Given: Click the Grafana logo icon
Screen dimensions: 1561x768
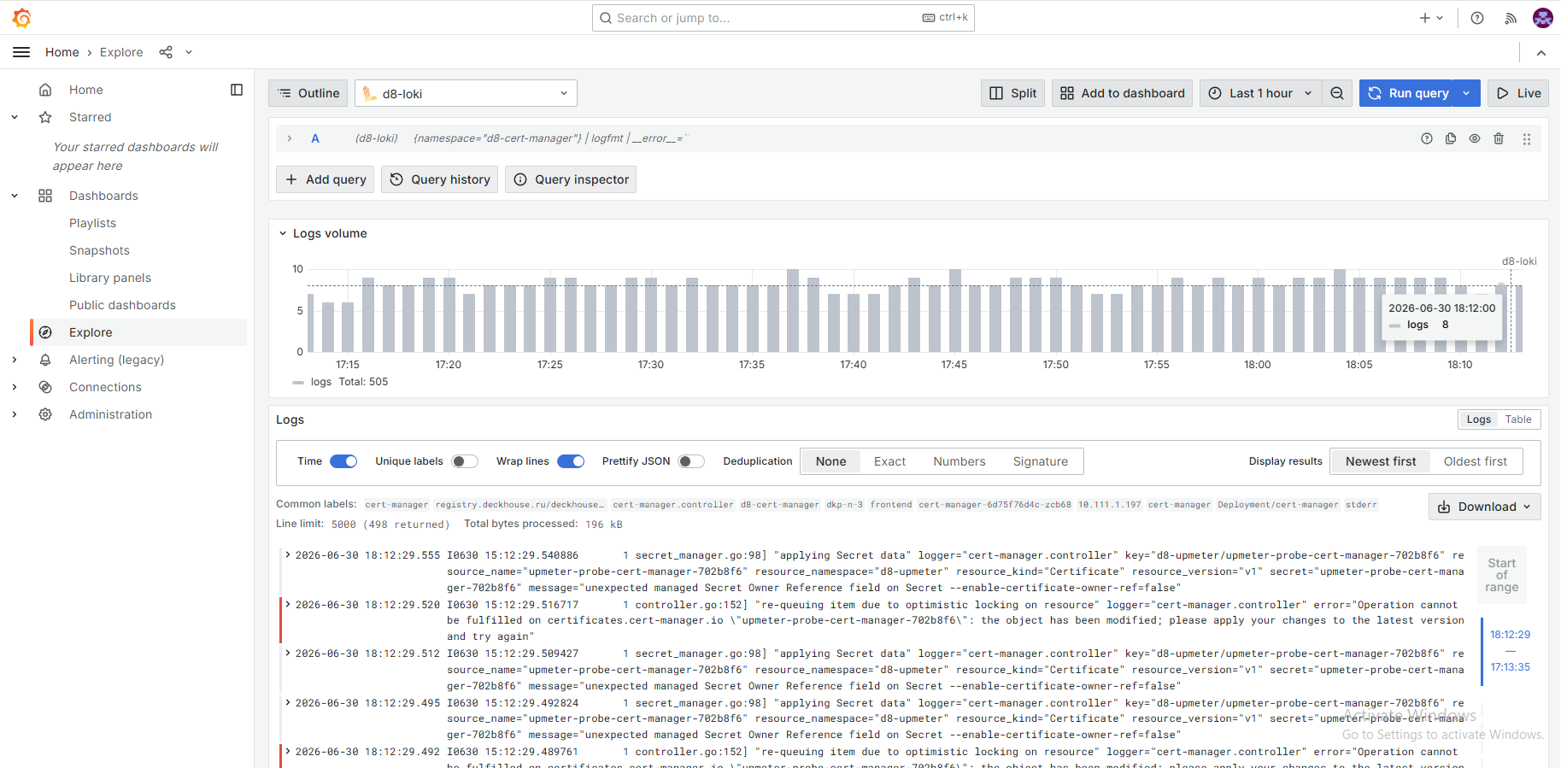Looking at the screenshot, I should coord(21,17).
